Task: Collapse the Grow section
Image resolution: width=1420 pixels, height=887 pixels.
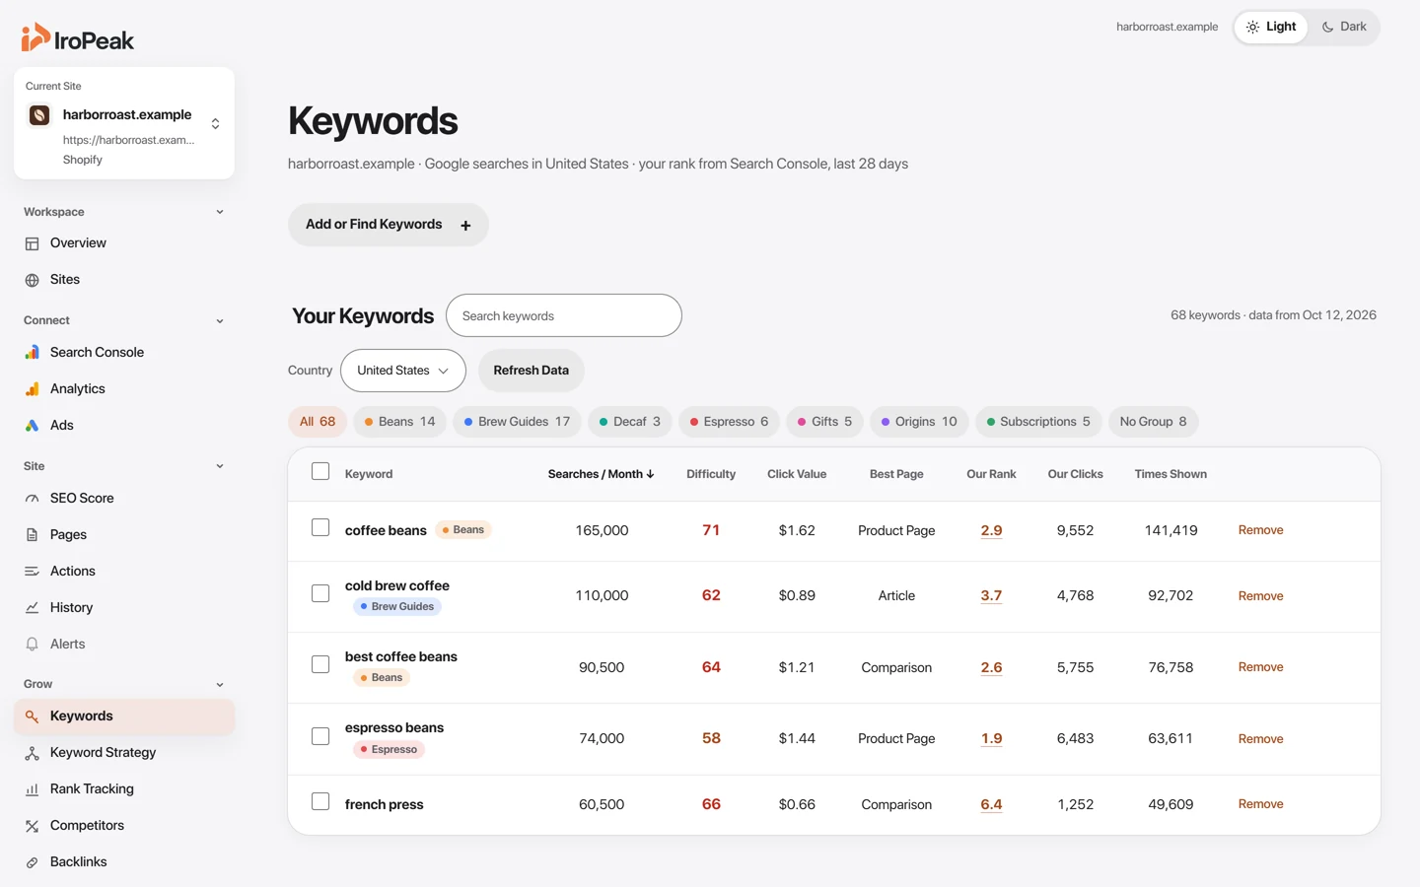Action: click(x=220, y=685)
